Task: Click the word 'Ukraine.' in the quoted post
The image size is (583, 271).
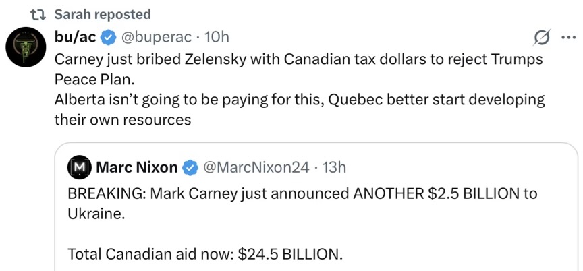Action: pos(96,214)
